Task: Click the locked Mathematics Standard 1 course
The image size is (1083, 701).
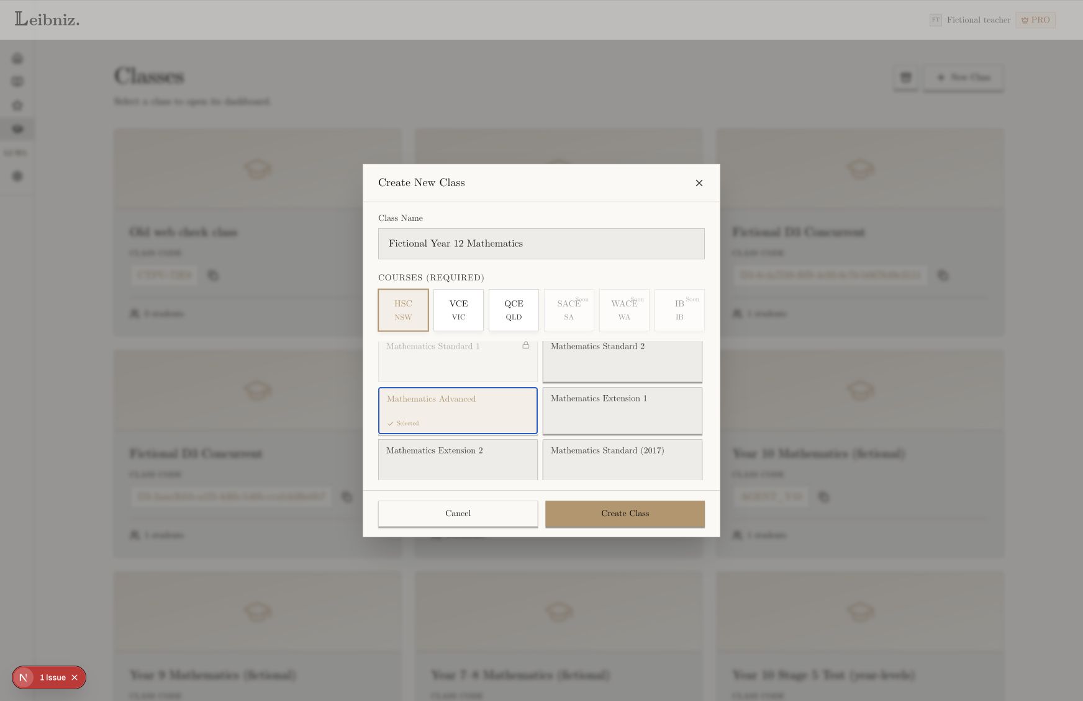Action: [x=458, y=361]
